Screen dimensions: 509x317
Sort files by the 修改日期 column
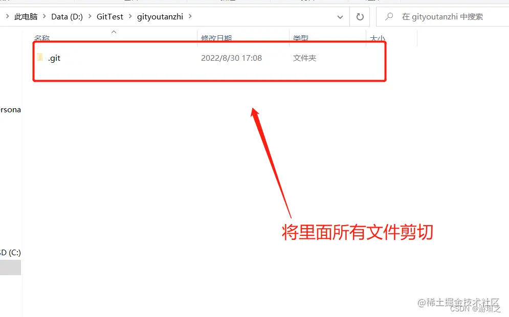pyautogui.click(x=216, y=38)
